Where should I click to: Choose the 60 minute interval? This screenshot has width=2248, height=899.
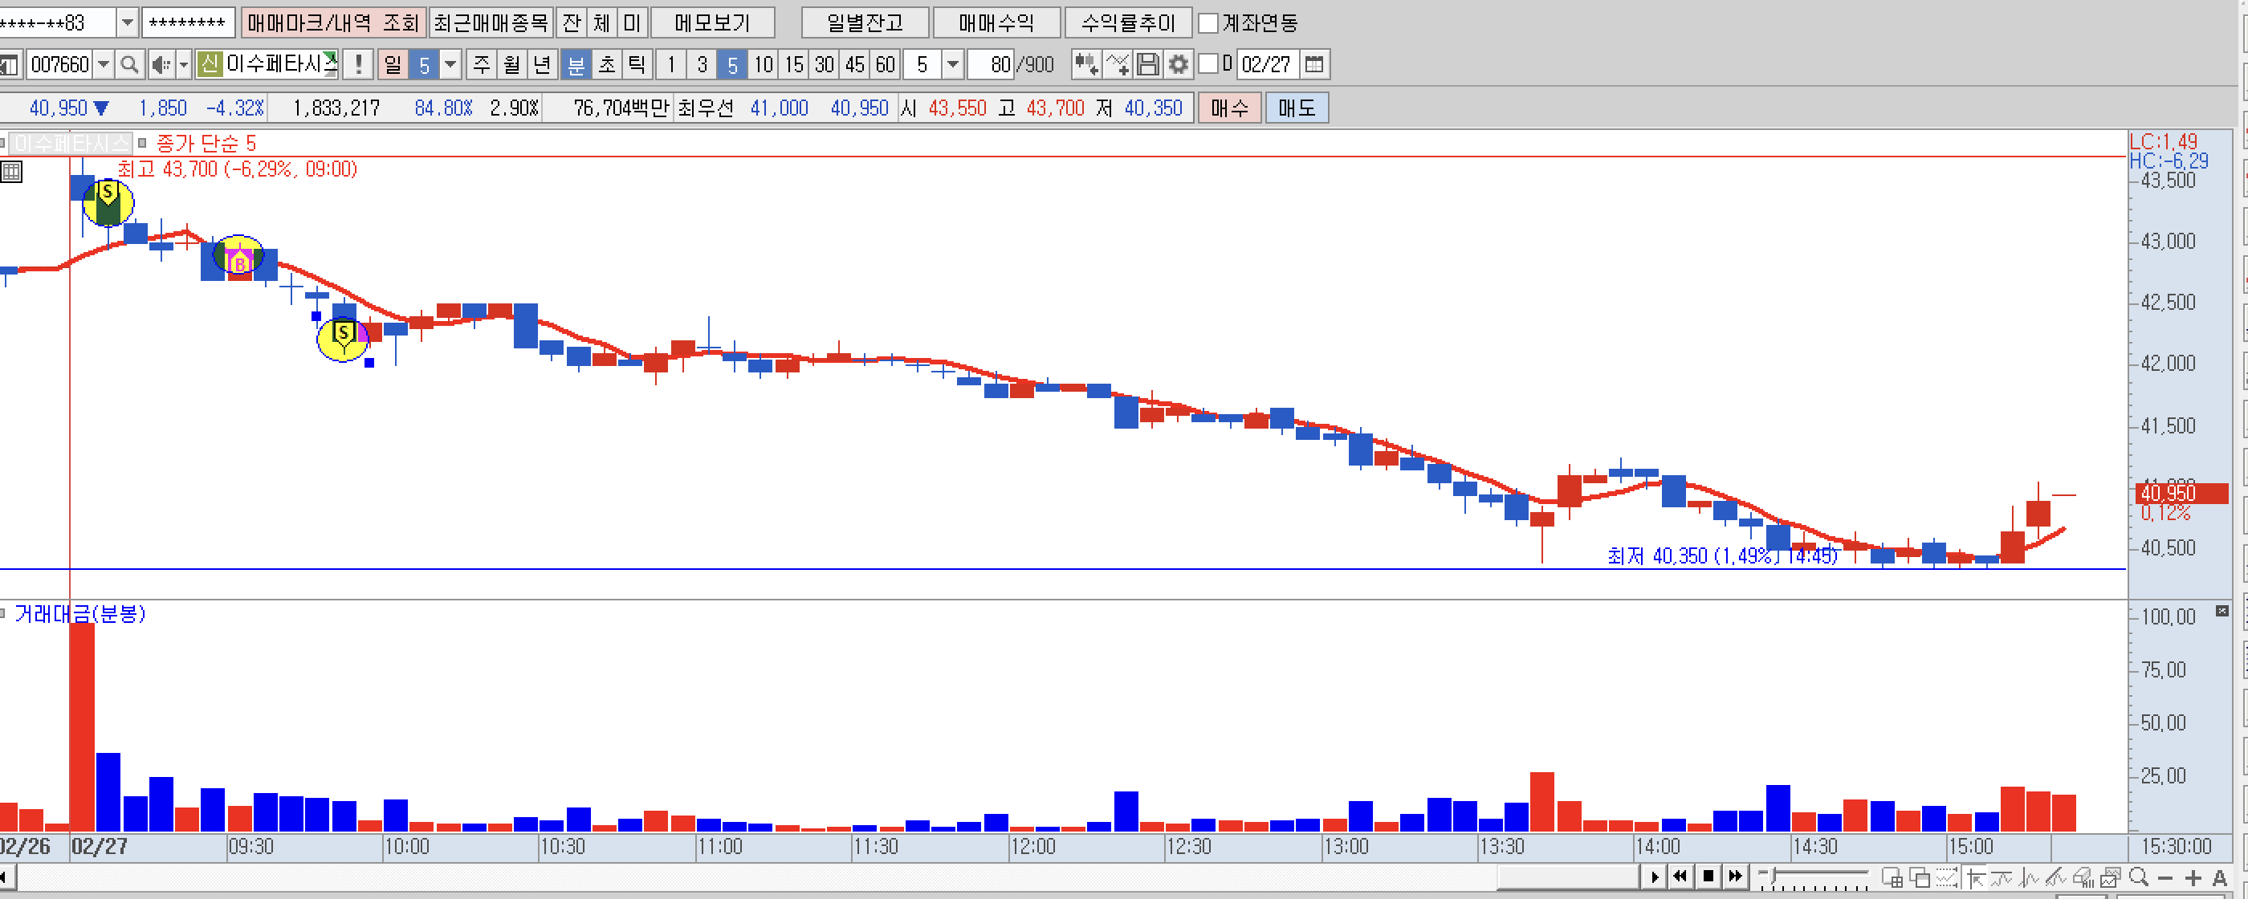point(885,64)
